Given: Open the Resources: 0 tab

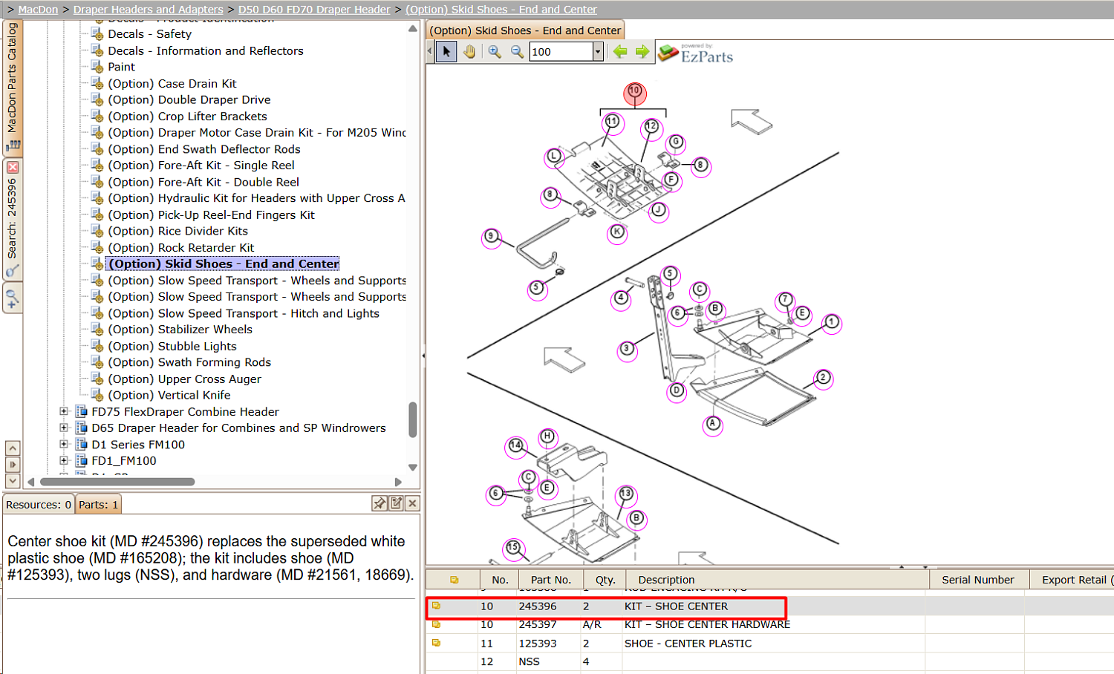Looking at the screenshot, I should [x=39, y=505].
